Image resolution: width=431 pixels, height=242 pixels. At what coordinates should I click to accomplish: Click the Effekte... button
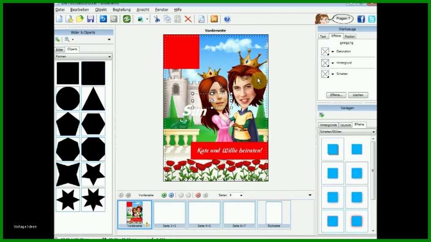point(336,95)
